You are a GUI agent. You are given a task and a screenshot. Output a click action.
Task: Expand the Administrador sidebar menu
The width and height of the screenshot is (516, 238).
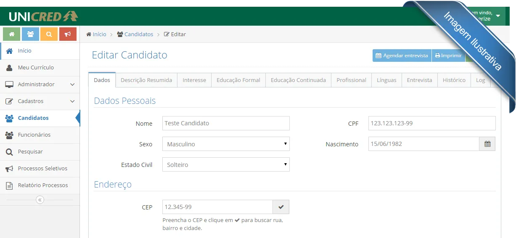[x=40, y=85]
